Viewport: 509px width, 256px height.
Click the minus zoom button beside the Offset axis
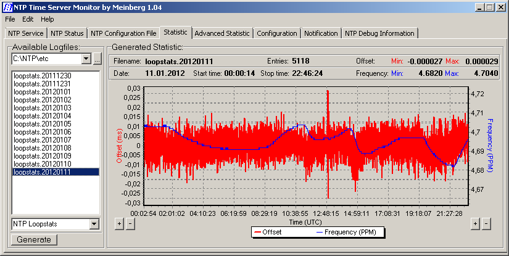coord(130,223)
